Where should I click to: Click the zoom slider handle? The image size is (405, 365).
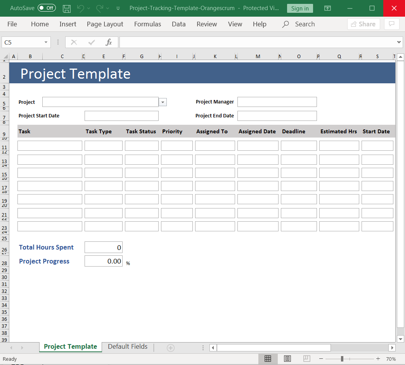coord(342,358)
